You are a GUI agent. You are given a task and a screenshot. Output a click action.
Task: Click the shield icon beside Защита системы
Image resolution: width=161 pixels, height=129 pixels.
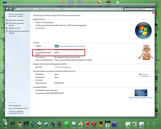pyautogui.click(x=7, y=28)
